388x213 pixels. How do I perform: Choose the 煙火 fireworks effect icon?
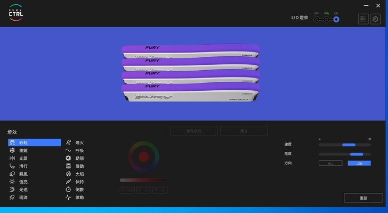point(68,142)
